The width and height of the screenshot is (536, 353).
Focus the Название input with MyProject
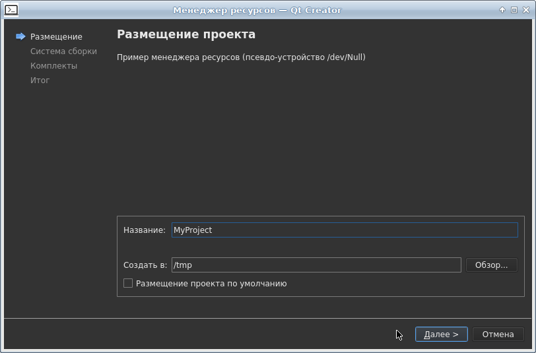[344, 230]
